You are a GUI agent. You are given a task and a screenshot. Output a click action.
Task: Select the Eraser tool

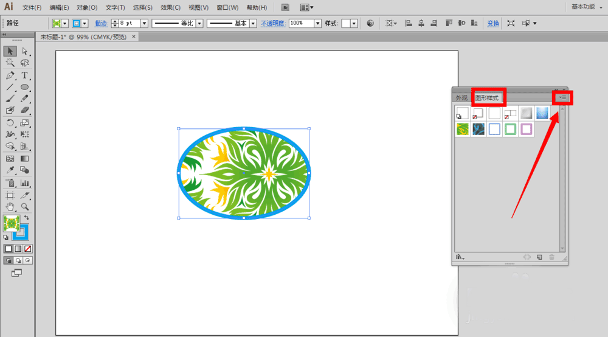point(25,111)
